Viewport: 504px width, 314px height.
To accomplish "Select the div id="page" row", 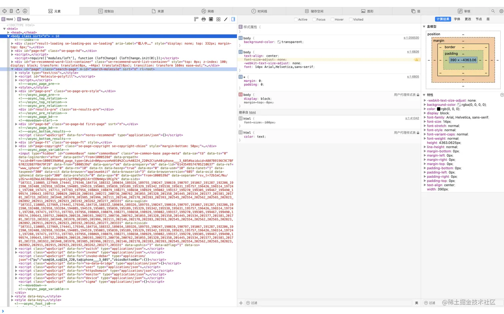I will 118,69.
